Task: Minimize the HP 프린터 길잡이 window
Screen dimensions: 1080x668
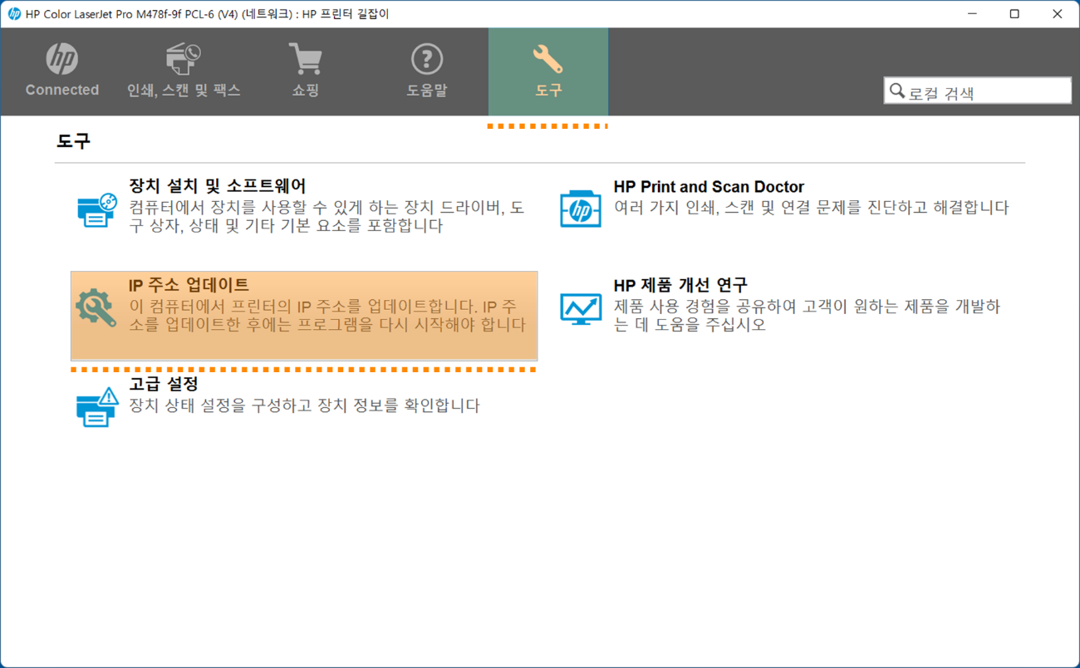Action: tap(971, 14)
